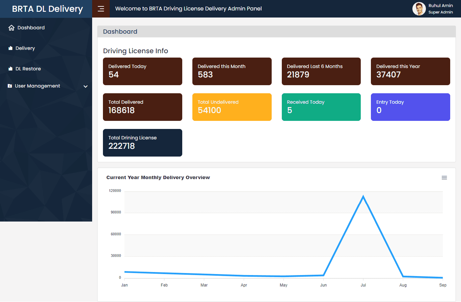
Task: Select the Total Drining License card
Action: [142, 143]
